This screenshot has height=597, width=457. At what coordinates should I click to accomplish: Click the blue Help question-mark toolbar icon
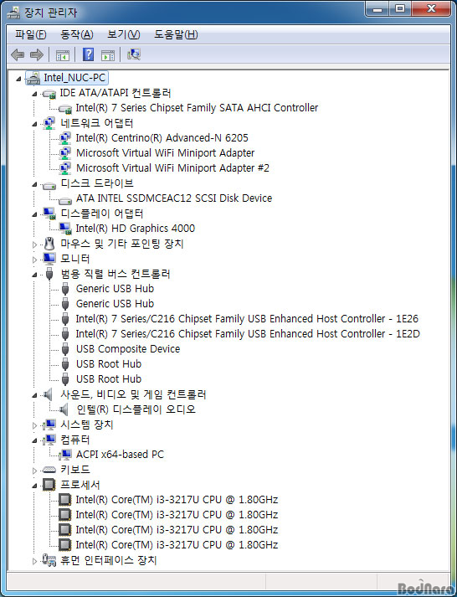tap(88, 54)
